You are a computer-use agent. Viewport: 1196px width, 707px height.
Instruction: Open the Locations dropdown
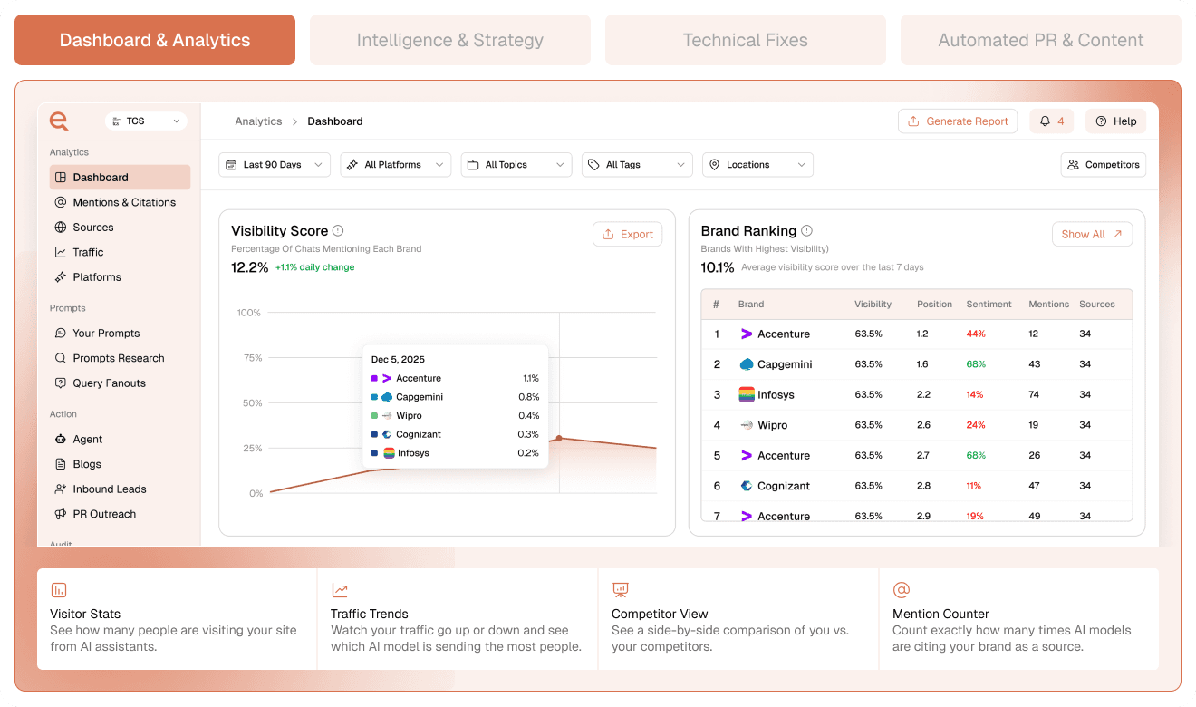[x=757, y=165]
